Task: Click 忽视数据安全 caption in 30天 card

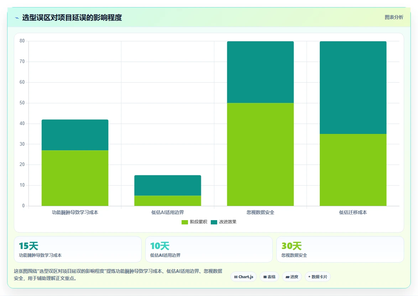Action: click(294, 255)
